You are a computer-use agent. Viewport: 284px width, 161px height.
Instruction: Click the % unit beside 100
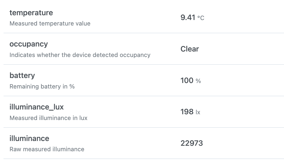click(198, 81)
